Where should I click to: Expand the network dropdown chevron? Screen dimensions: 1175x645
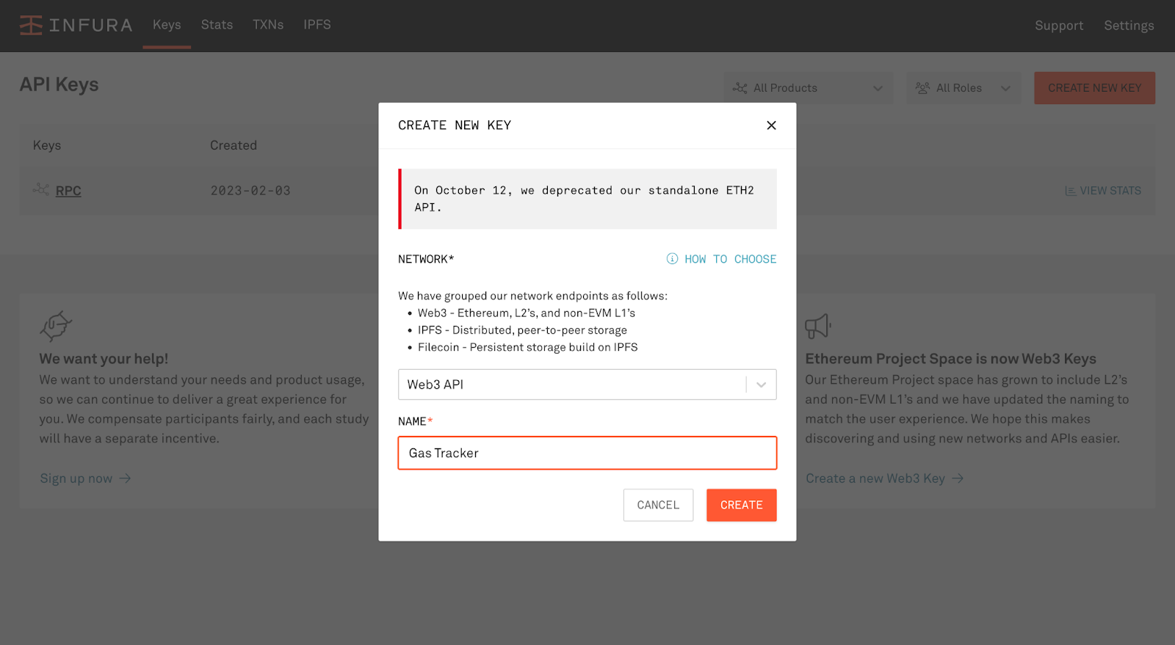(762, 385)
